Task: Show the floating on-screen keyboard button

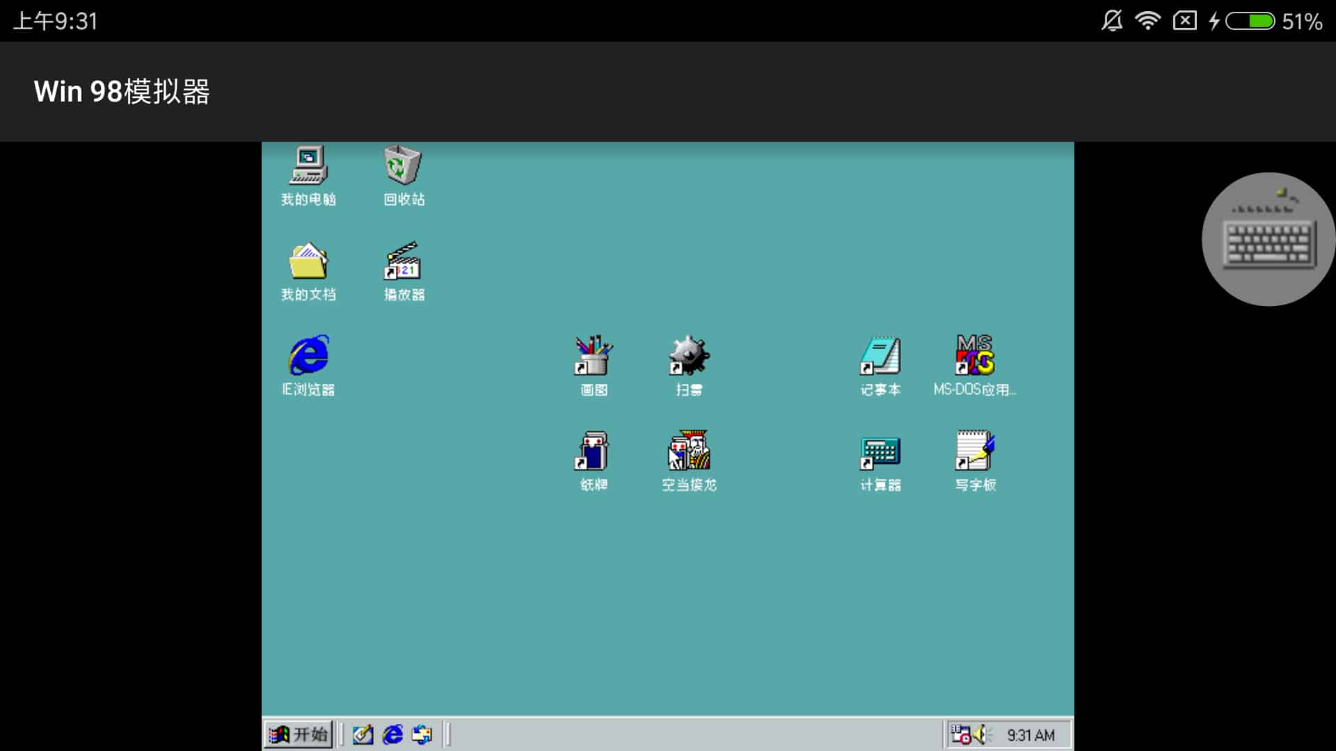Action: click(1269, 239)
